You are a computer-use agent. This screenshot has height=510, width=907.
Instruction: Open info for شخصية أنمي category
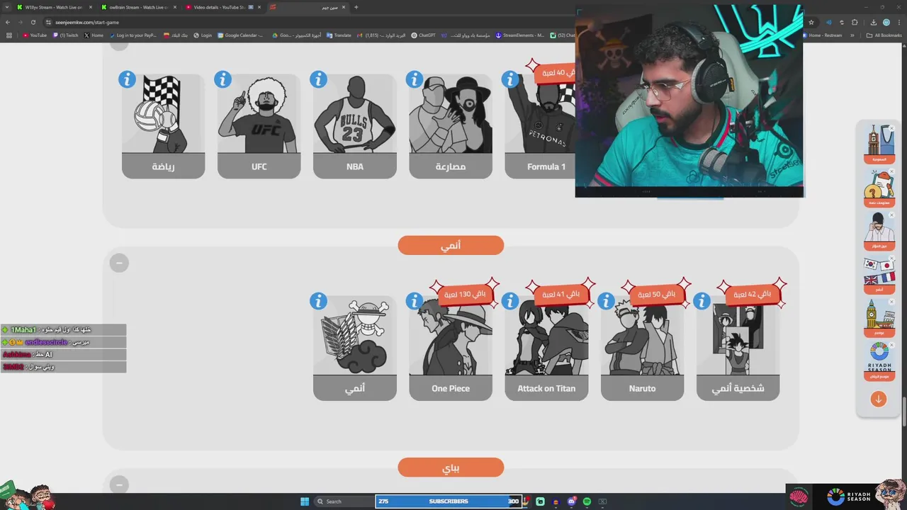[701, 301]
